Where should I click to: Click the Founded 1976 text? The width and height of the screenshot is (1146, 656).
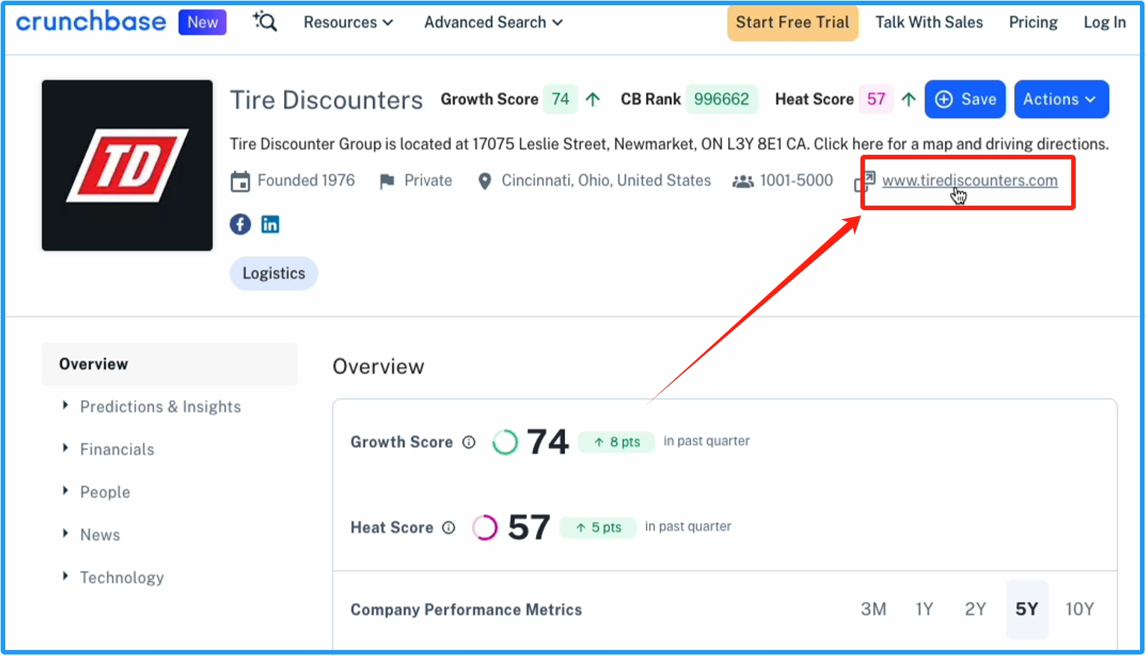click(x=306, y=180)
